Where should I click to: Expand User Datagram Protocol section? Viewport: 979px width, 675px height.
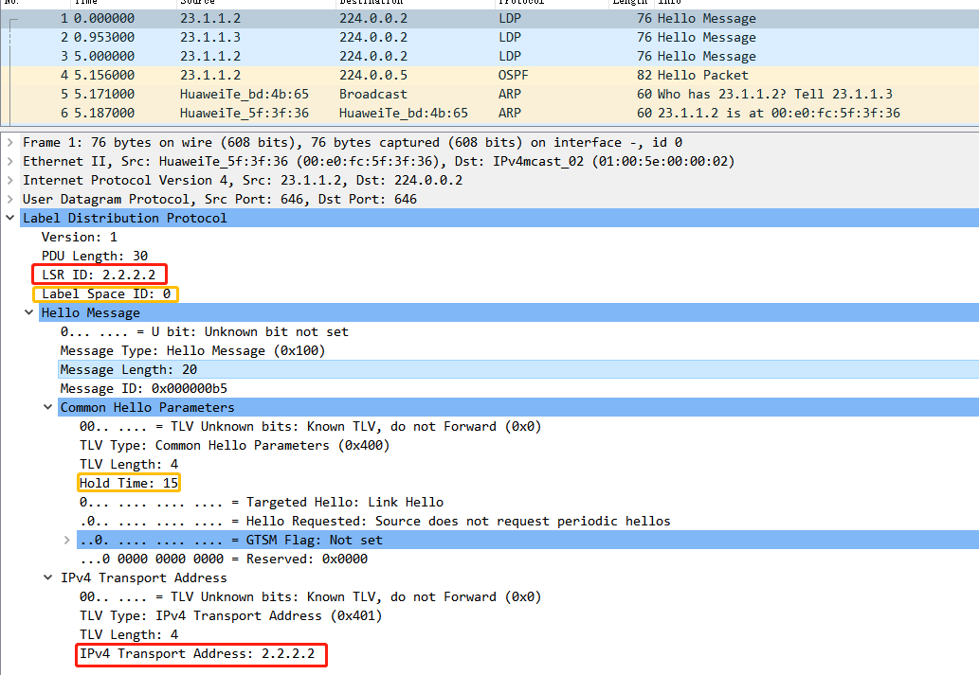[10, 199]
